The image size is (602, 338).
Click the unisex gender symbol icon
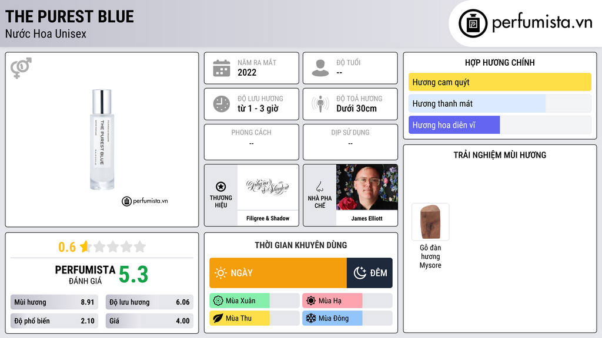[21, 68]
